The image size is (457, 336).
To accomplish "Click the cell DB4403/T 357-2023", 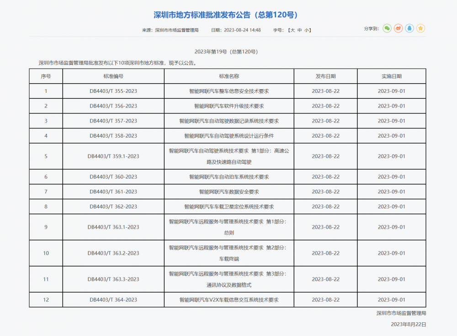I will (x=113, y=121).
